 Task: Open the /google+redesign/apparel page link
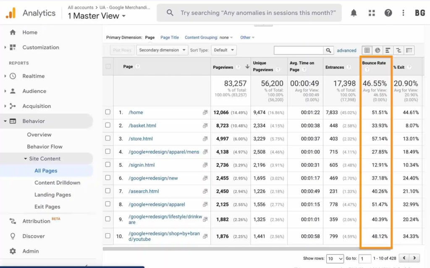[x=157, y=204]
